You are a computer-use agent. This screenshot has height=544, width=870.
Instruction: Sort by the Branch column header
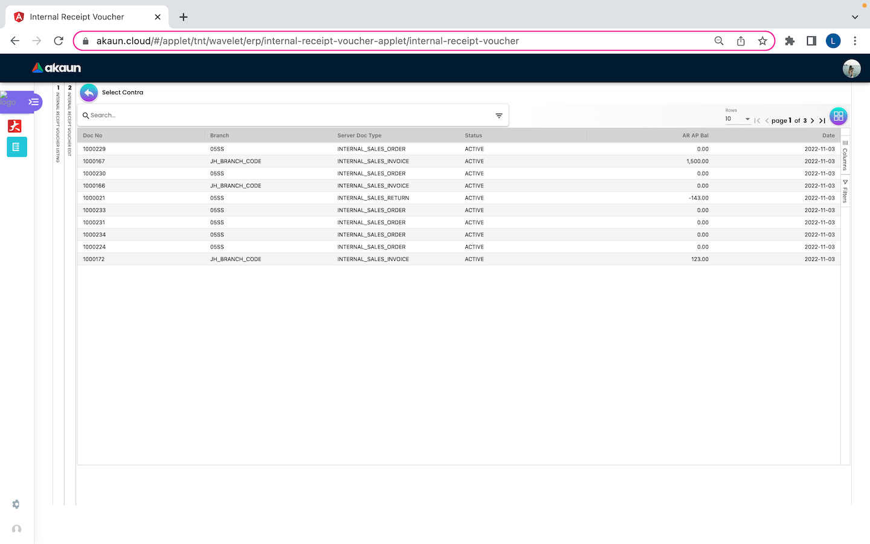pyautogui.click(x=219, y=135)
